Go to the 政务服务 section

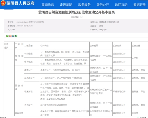tap(84, 5)
